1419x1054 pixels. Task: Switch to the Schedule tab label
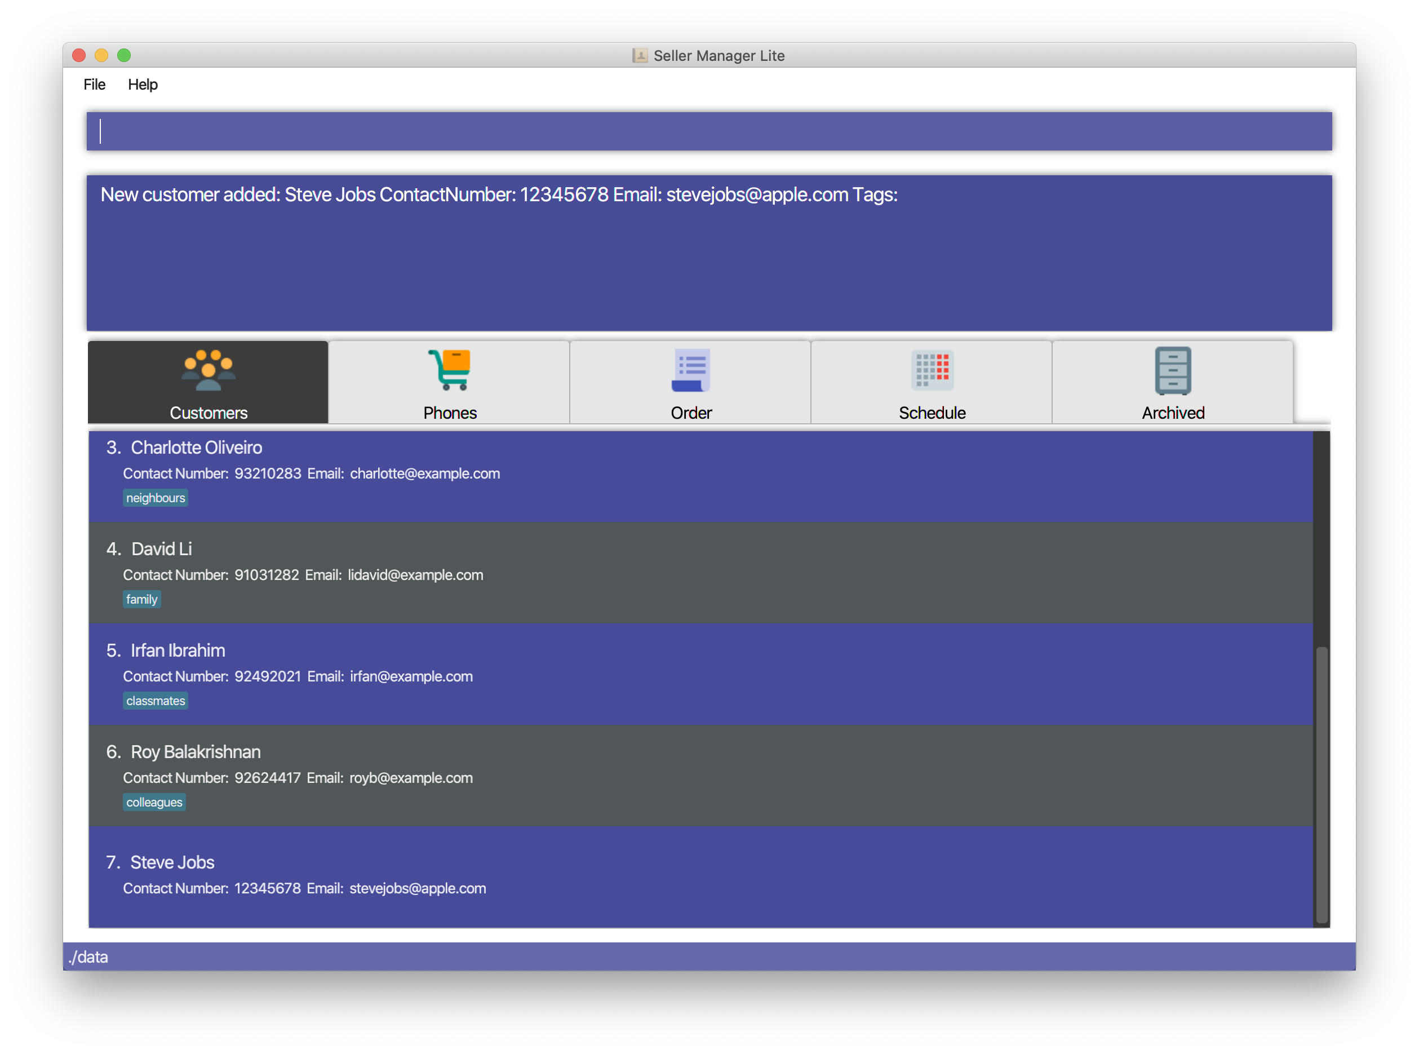932,413
